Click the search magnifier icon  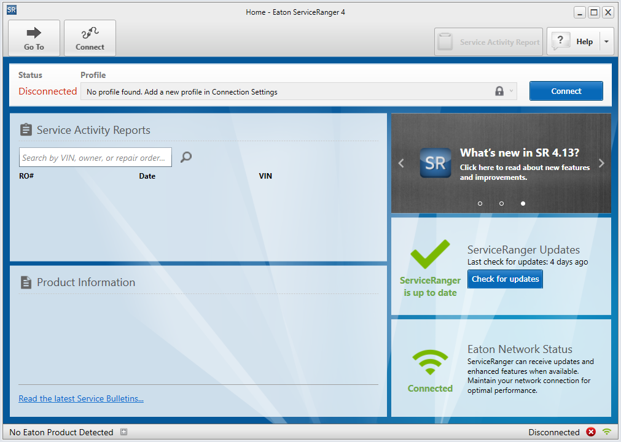[x=186, y=157]
